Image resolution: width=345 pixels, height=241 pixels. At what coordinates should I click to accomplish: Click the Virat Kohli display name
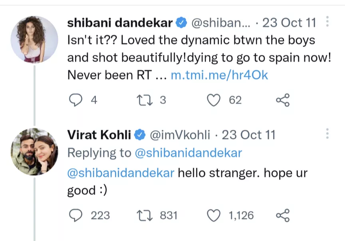point(99,135)
